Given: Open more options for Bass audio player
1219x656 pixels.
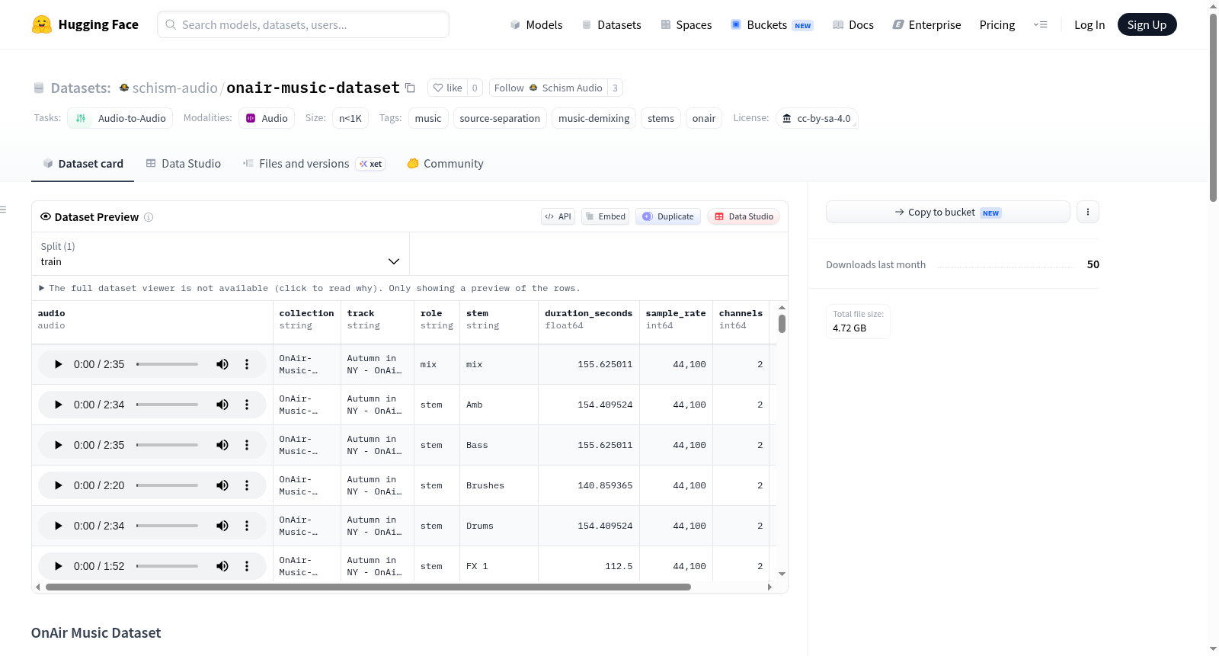Looking at the screenshot, I should (x=247, y=445).
